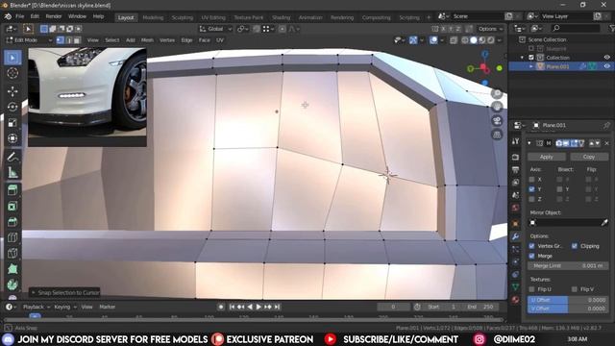Open the Modifiers properties tab (wrench)
Screen dimensions: 615x346
(515, 236)
